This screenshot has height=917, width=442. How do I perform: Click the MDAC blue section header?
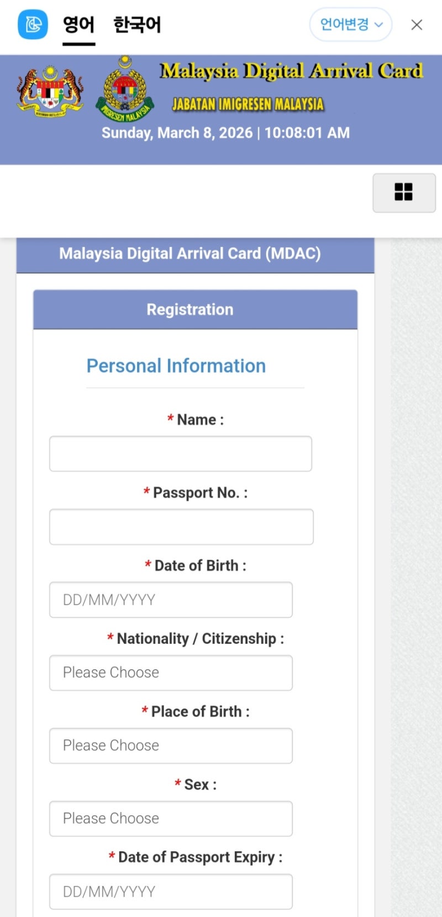195,254
